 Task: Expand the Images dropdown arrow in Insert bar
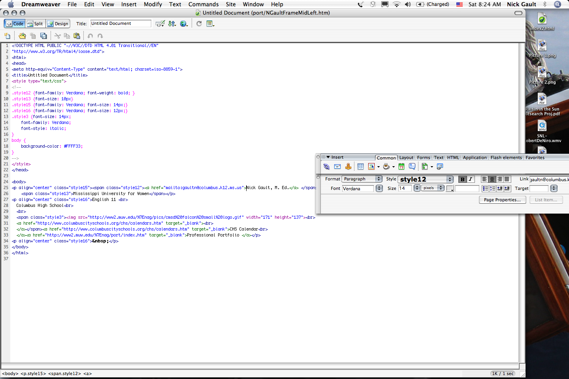[379, 167]
